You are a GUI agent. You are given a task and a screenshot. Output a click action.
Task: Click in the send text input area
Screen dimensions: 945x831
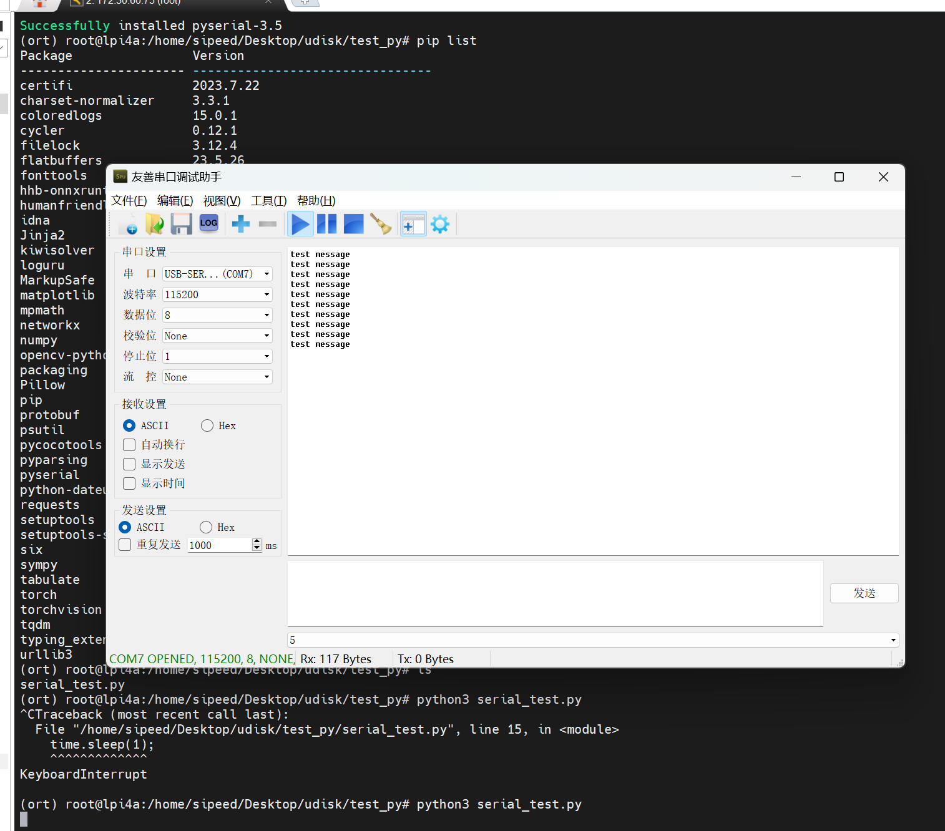pos(556,593)
